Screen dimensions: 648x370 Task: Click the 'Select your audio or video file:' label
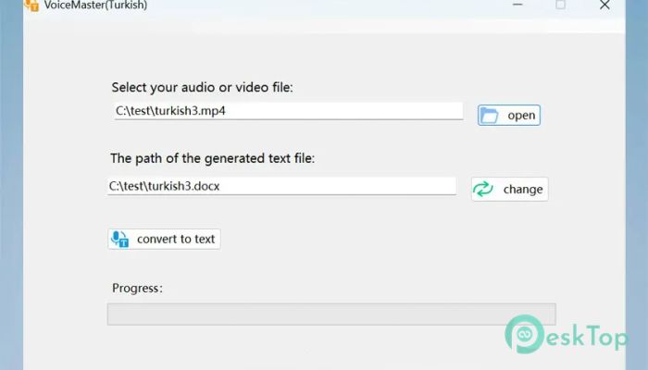point(202,88)
